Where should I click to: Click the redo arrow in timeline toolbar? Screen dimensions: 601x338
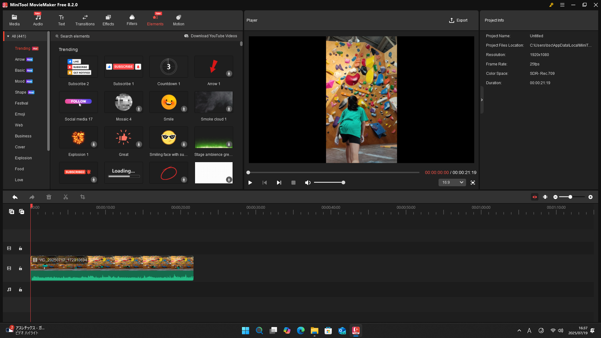coord(32,197)
